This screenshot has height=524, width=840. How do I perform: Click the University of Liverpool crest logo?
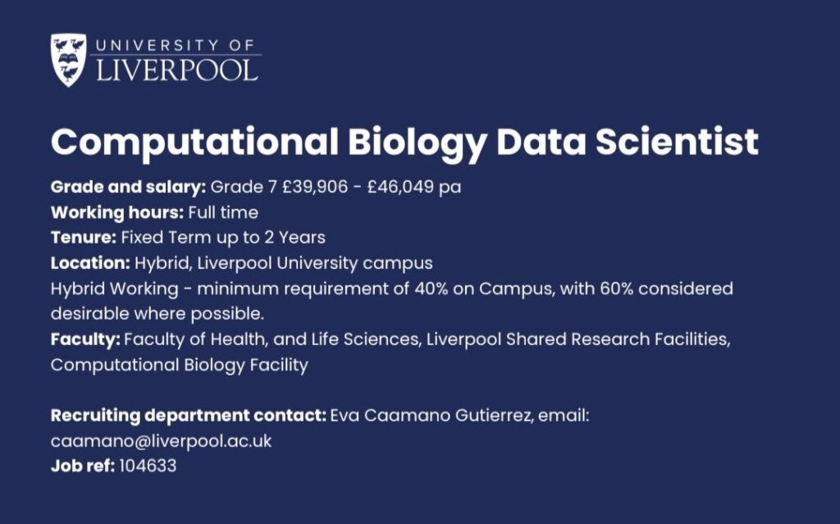tap(68, 60)
